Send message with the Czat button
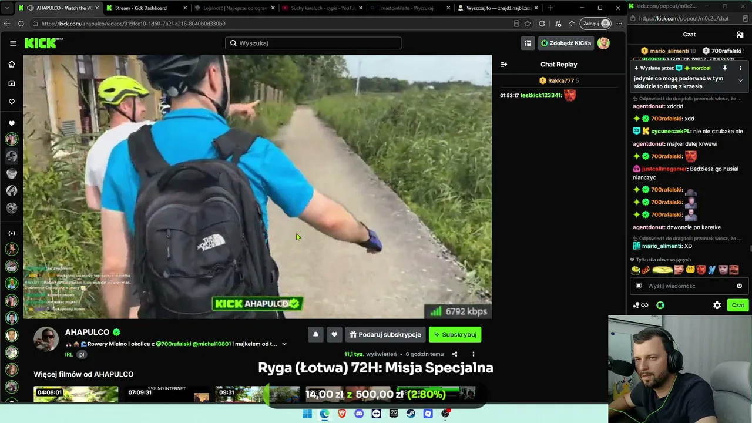Viewport: 752px width, 423px height. pyautogui.click(x=738, y=305)
